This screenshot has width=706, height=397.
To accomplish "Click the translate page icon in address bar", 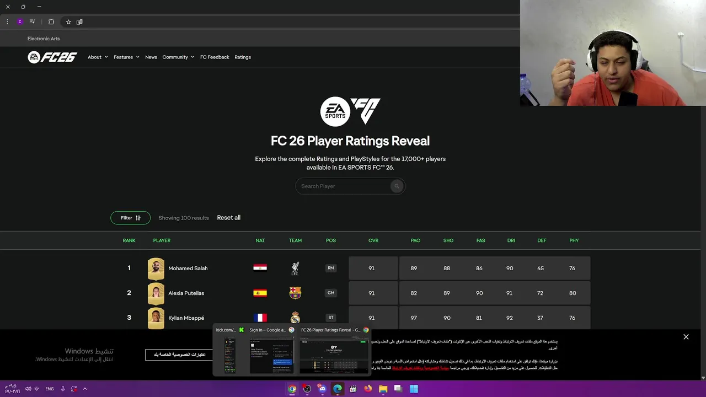I will pos(79,22).
